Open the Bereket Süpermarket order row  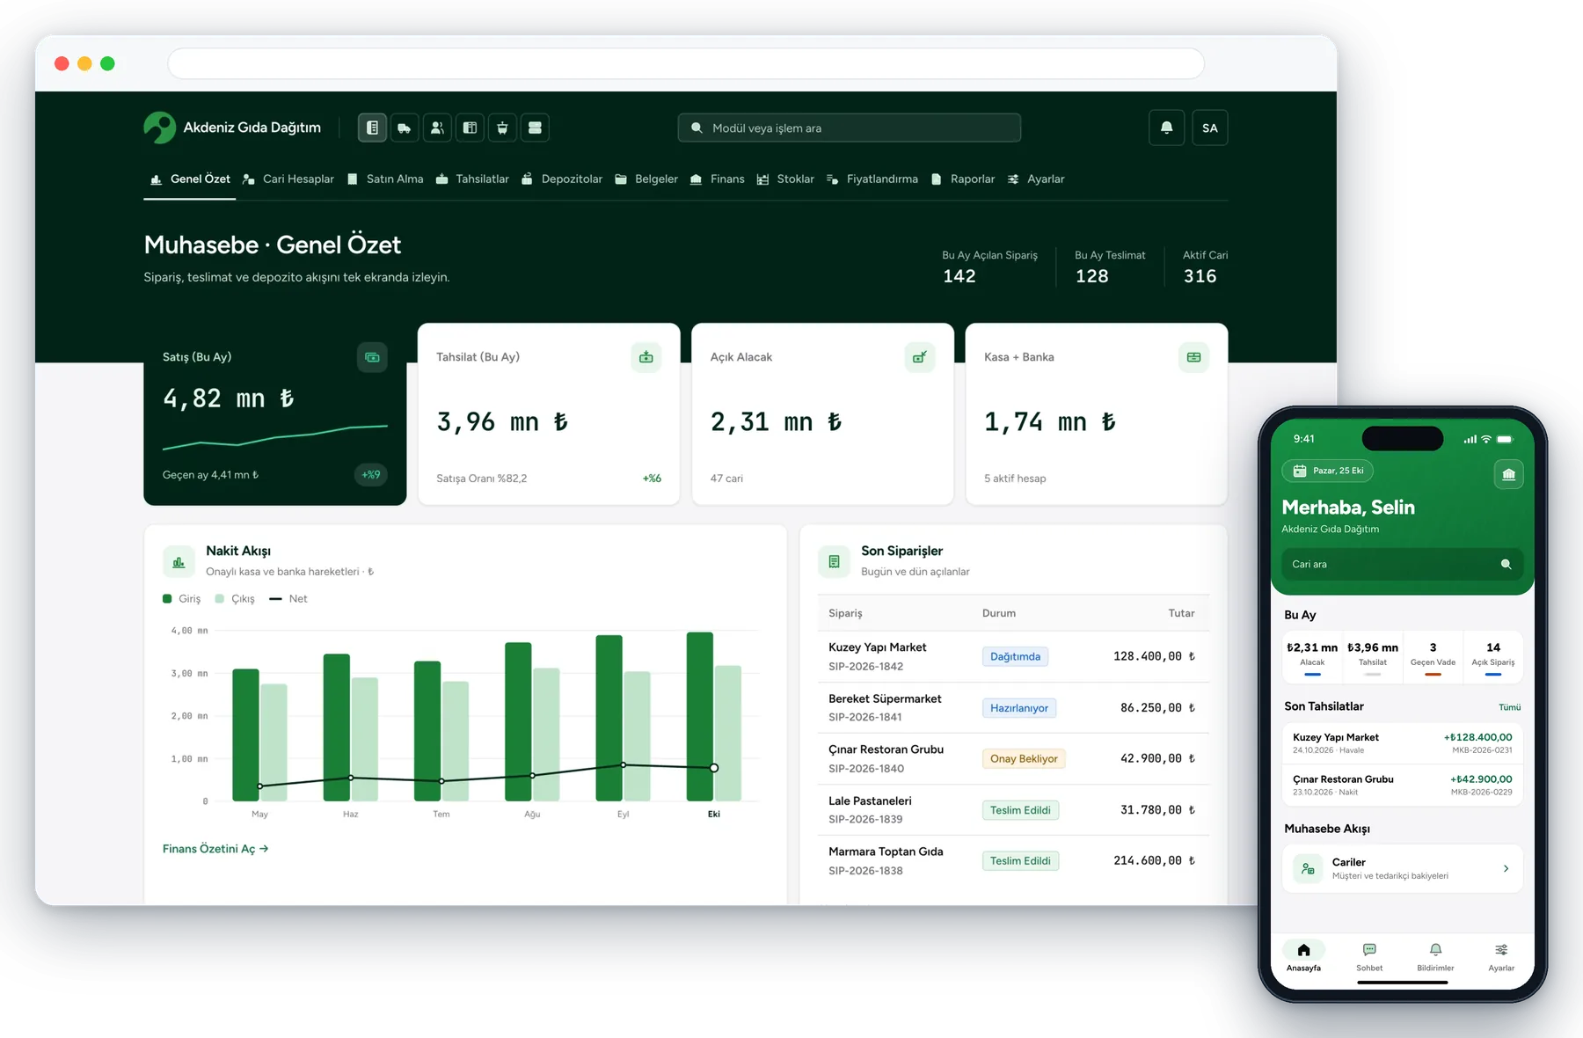[1013, 707]
